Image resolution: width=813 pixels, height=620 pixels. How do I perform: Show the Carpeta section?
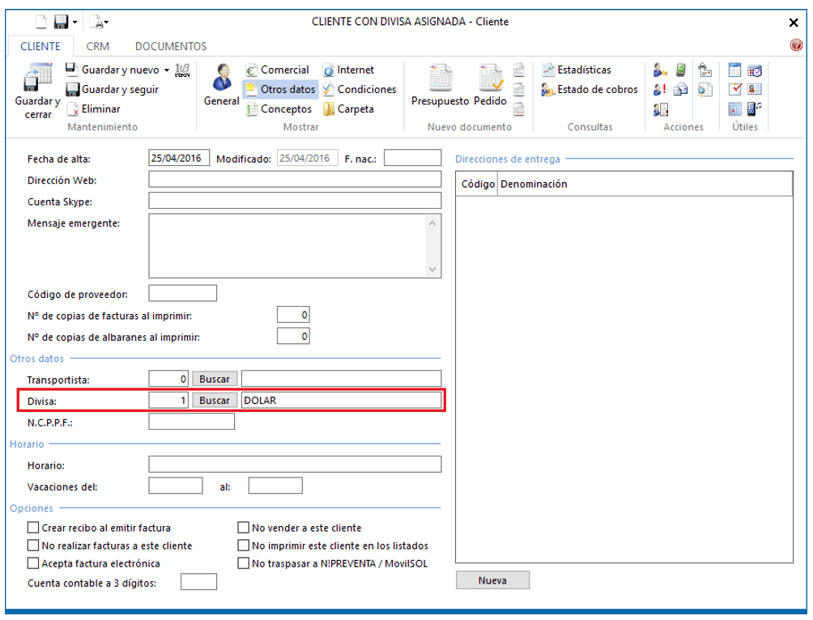[348, 109]
